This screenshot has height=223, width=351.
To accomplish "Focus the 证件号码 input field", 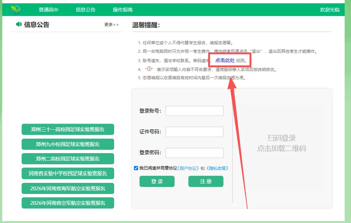I will [194, 132].
